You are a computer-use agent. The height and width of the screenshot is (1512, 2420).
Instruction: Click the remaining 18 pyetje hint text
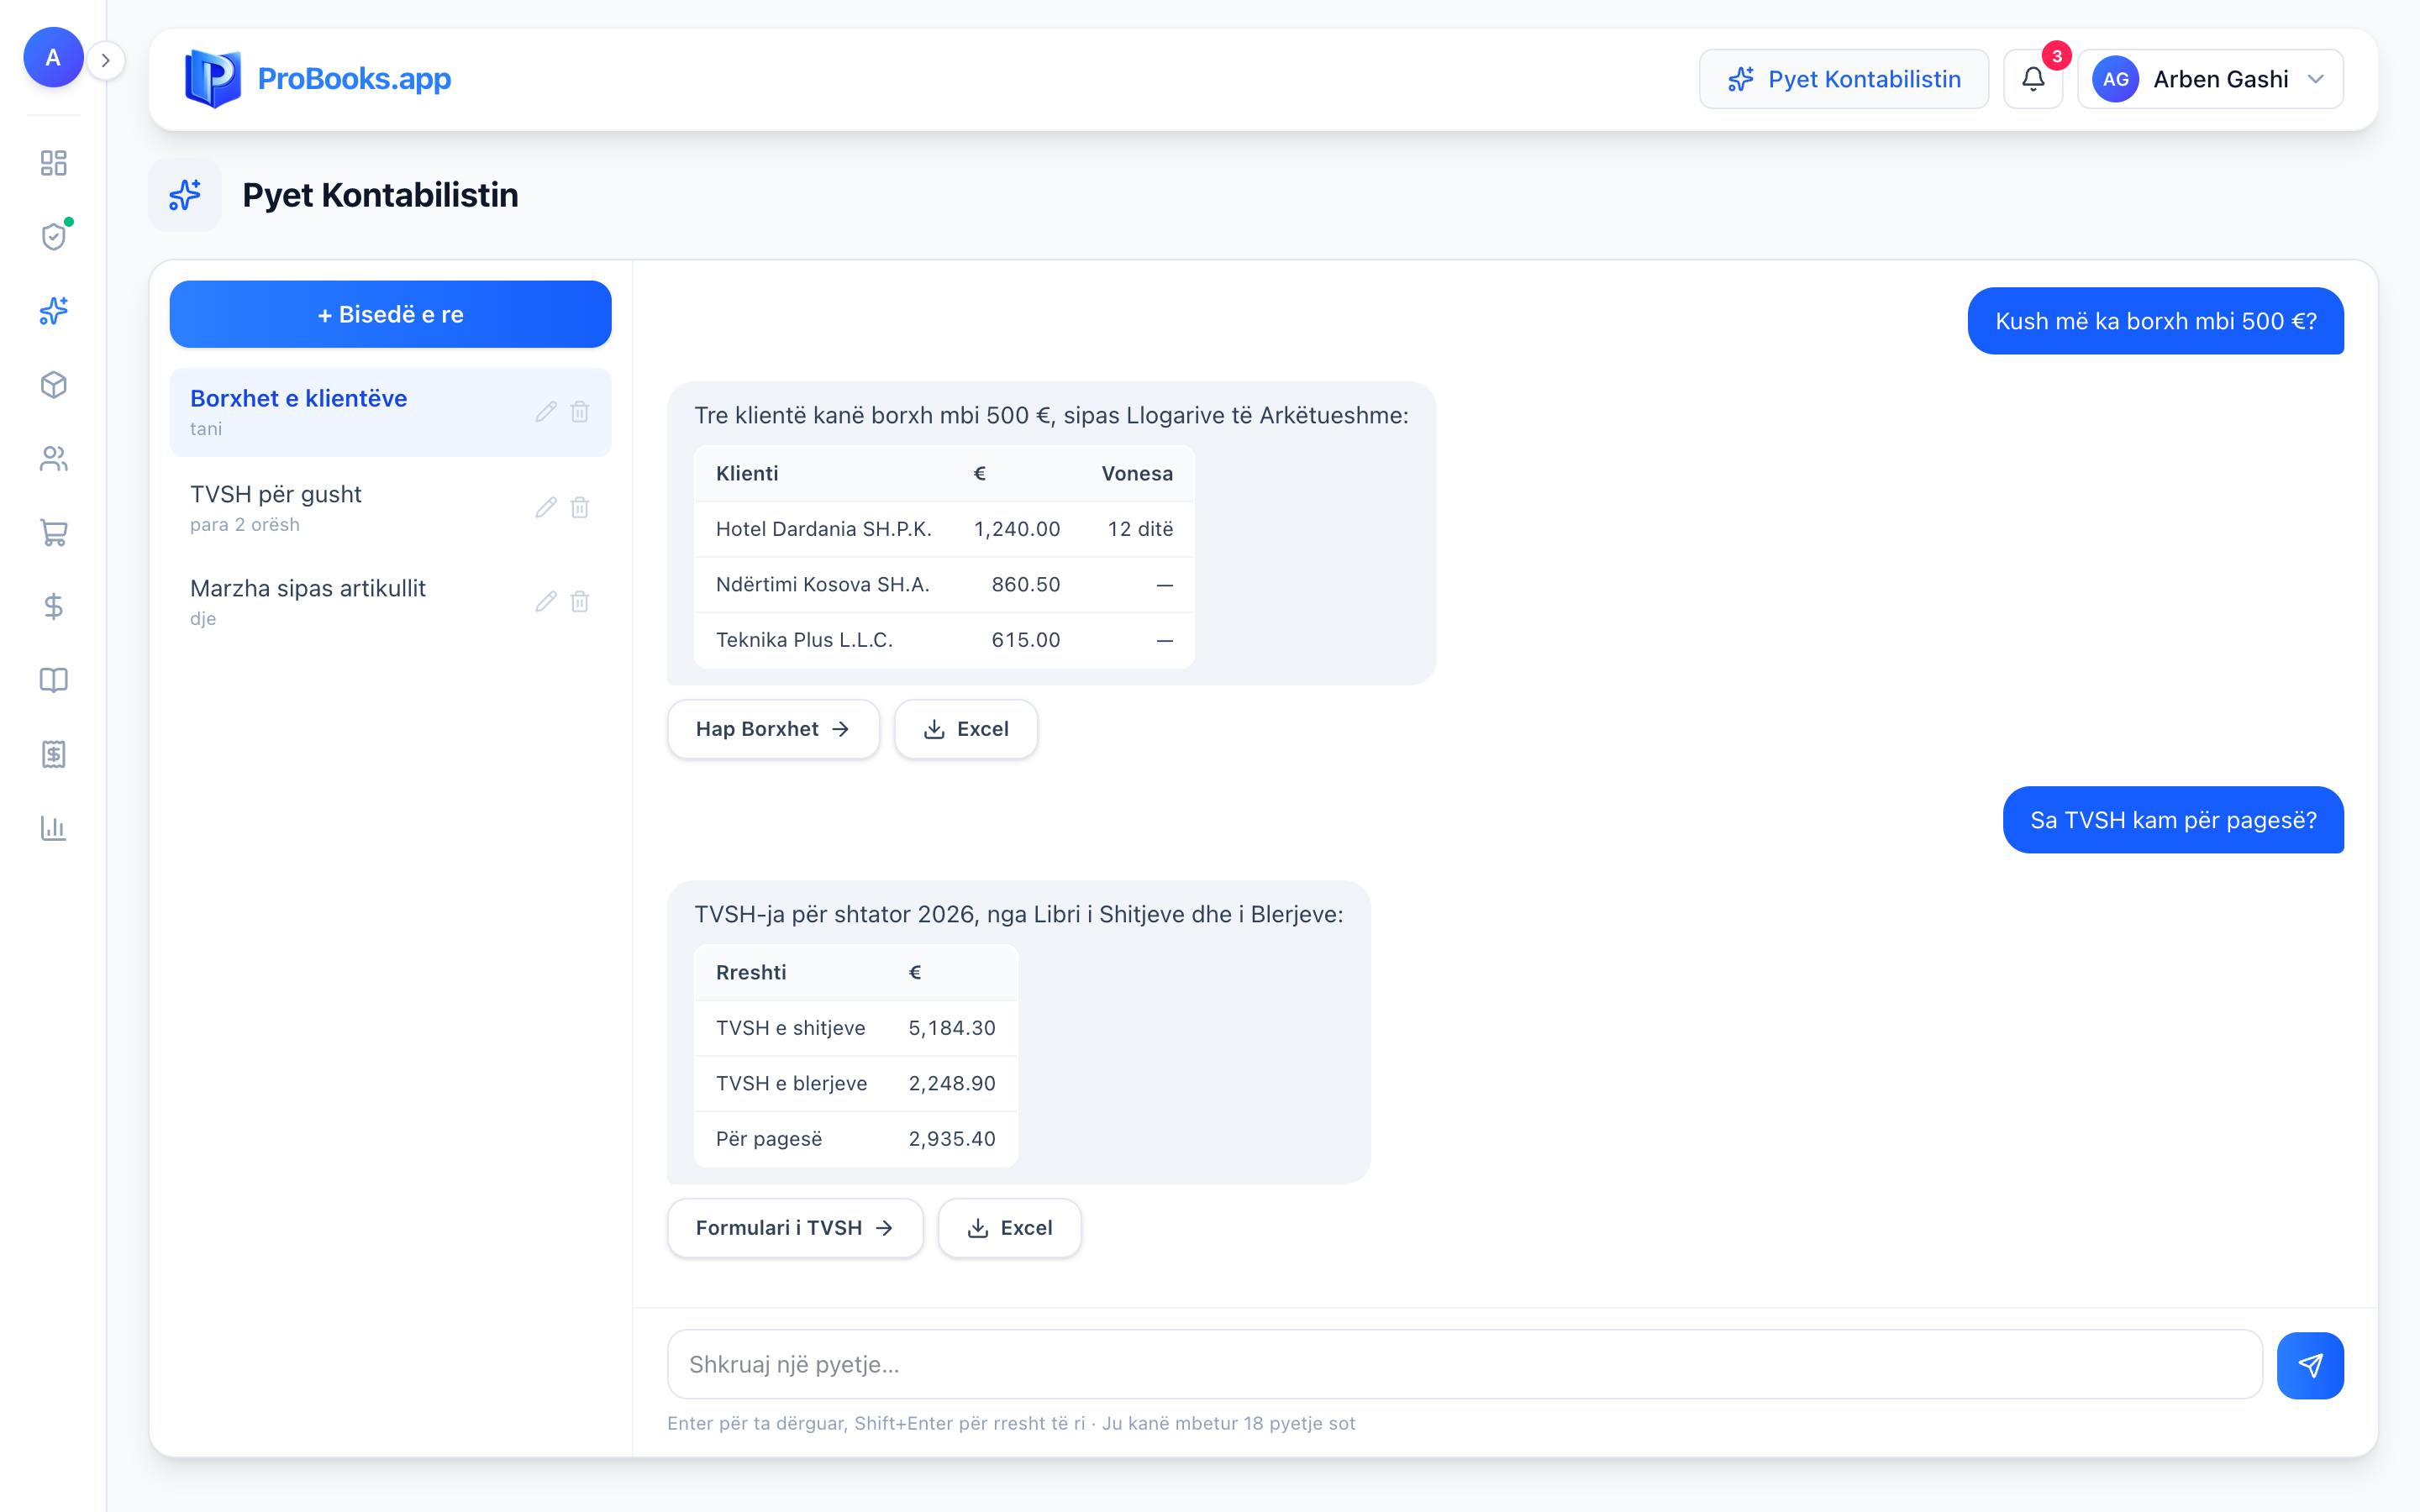(x=1228, y=1423)
